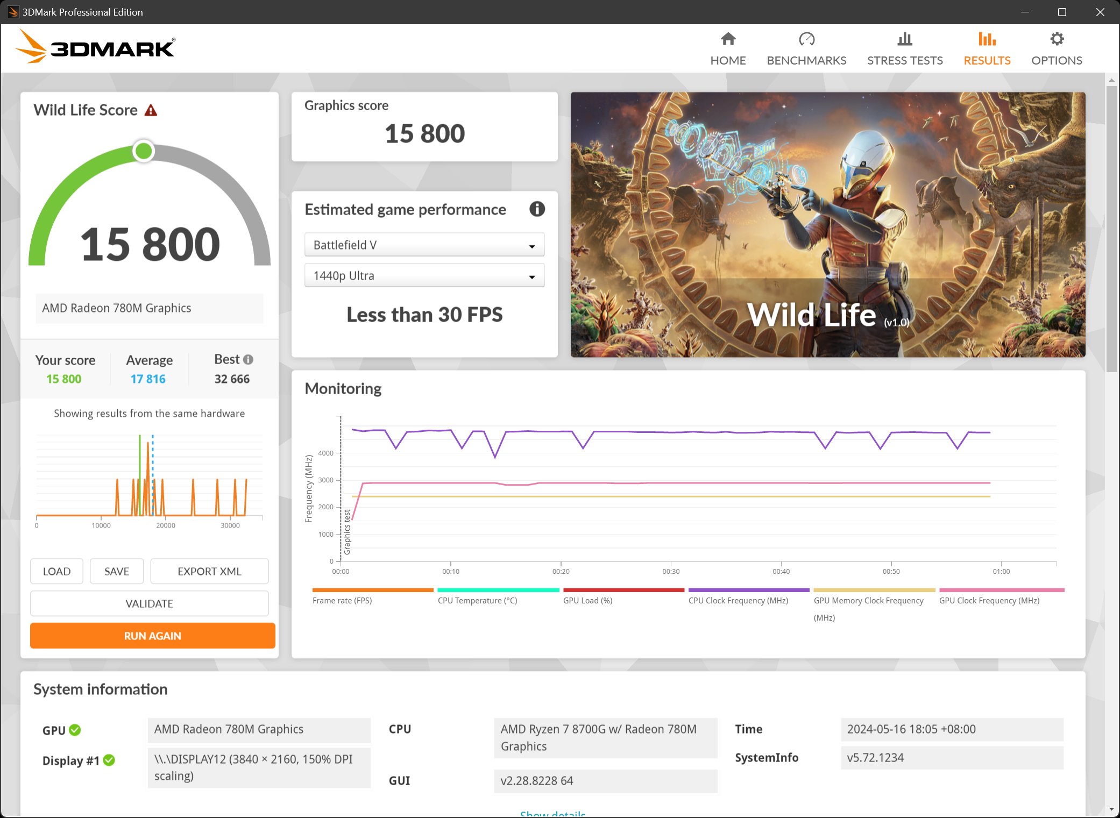
Task: Click the Best score value 32 666
Action: click(232, 379)
